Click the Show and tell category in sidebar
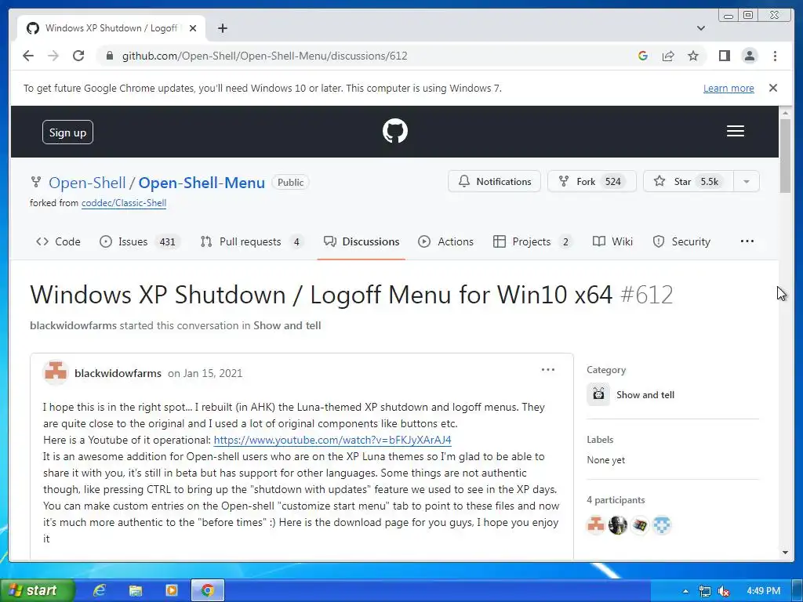Viewport: 803px width, 602px height. pyautogui.click(x=645, y=395)
